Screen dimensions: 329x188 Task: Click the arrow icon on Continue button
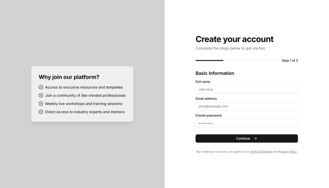coord(255,138)
